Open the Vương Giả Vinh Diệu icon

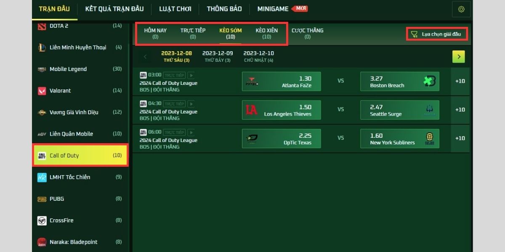click(42, 112)
